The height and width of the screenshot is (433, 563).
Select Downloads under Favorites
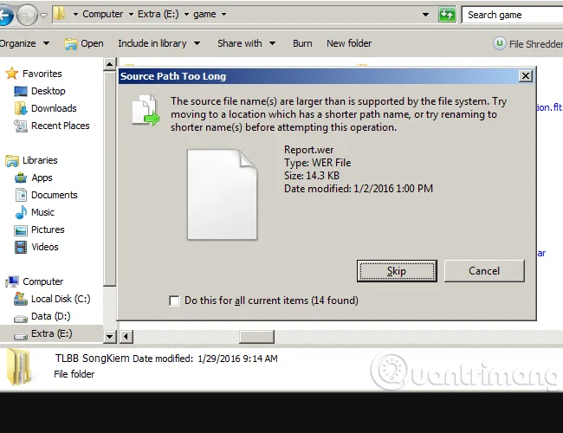54,108
